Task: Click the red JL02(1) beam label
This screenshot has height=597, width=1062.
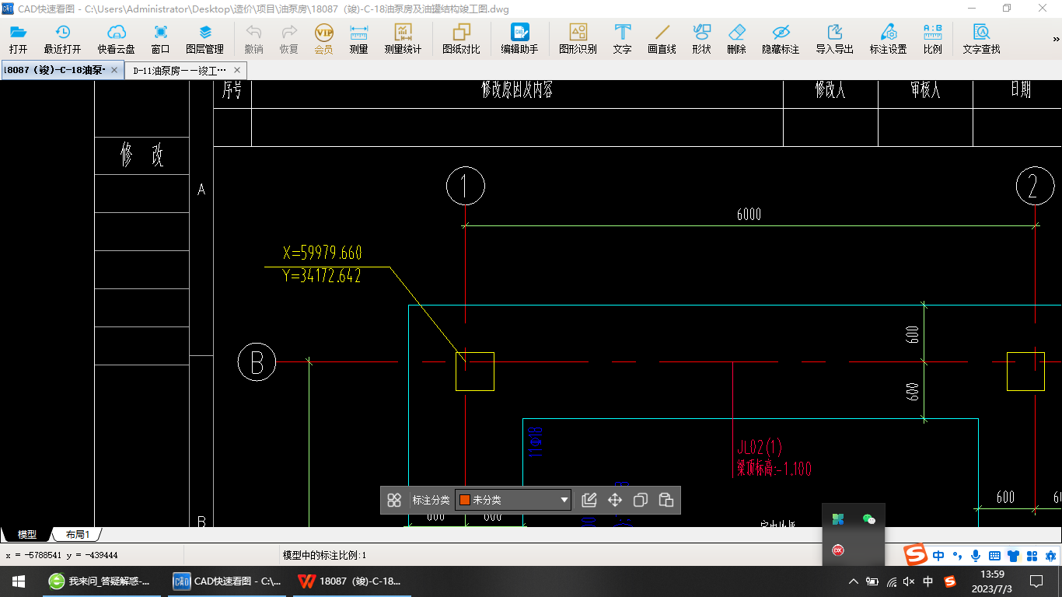Action: pyautogui.click(x=760, y=447)
